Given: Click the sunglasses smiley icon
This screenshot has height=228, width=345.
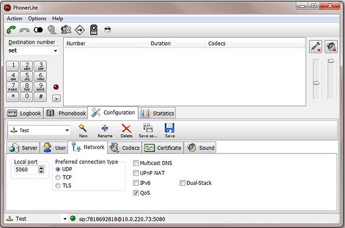Looking at the screenshot, I should click(x=108, y=30).
